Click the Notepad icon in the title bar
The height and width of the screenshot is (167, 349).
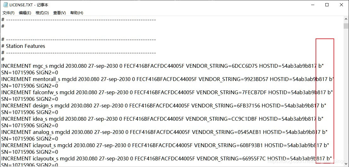5,5
